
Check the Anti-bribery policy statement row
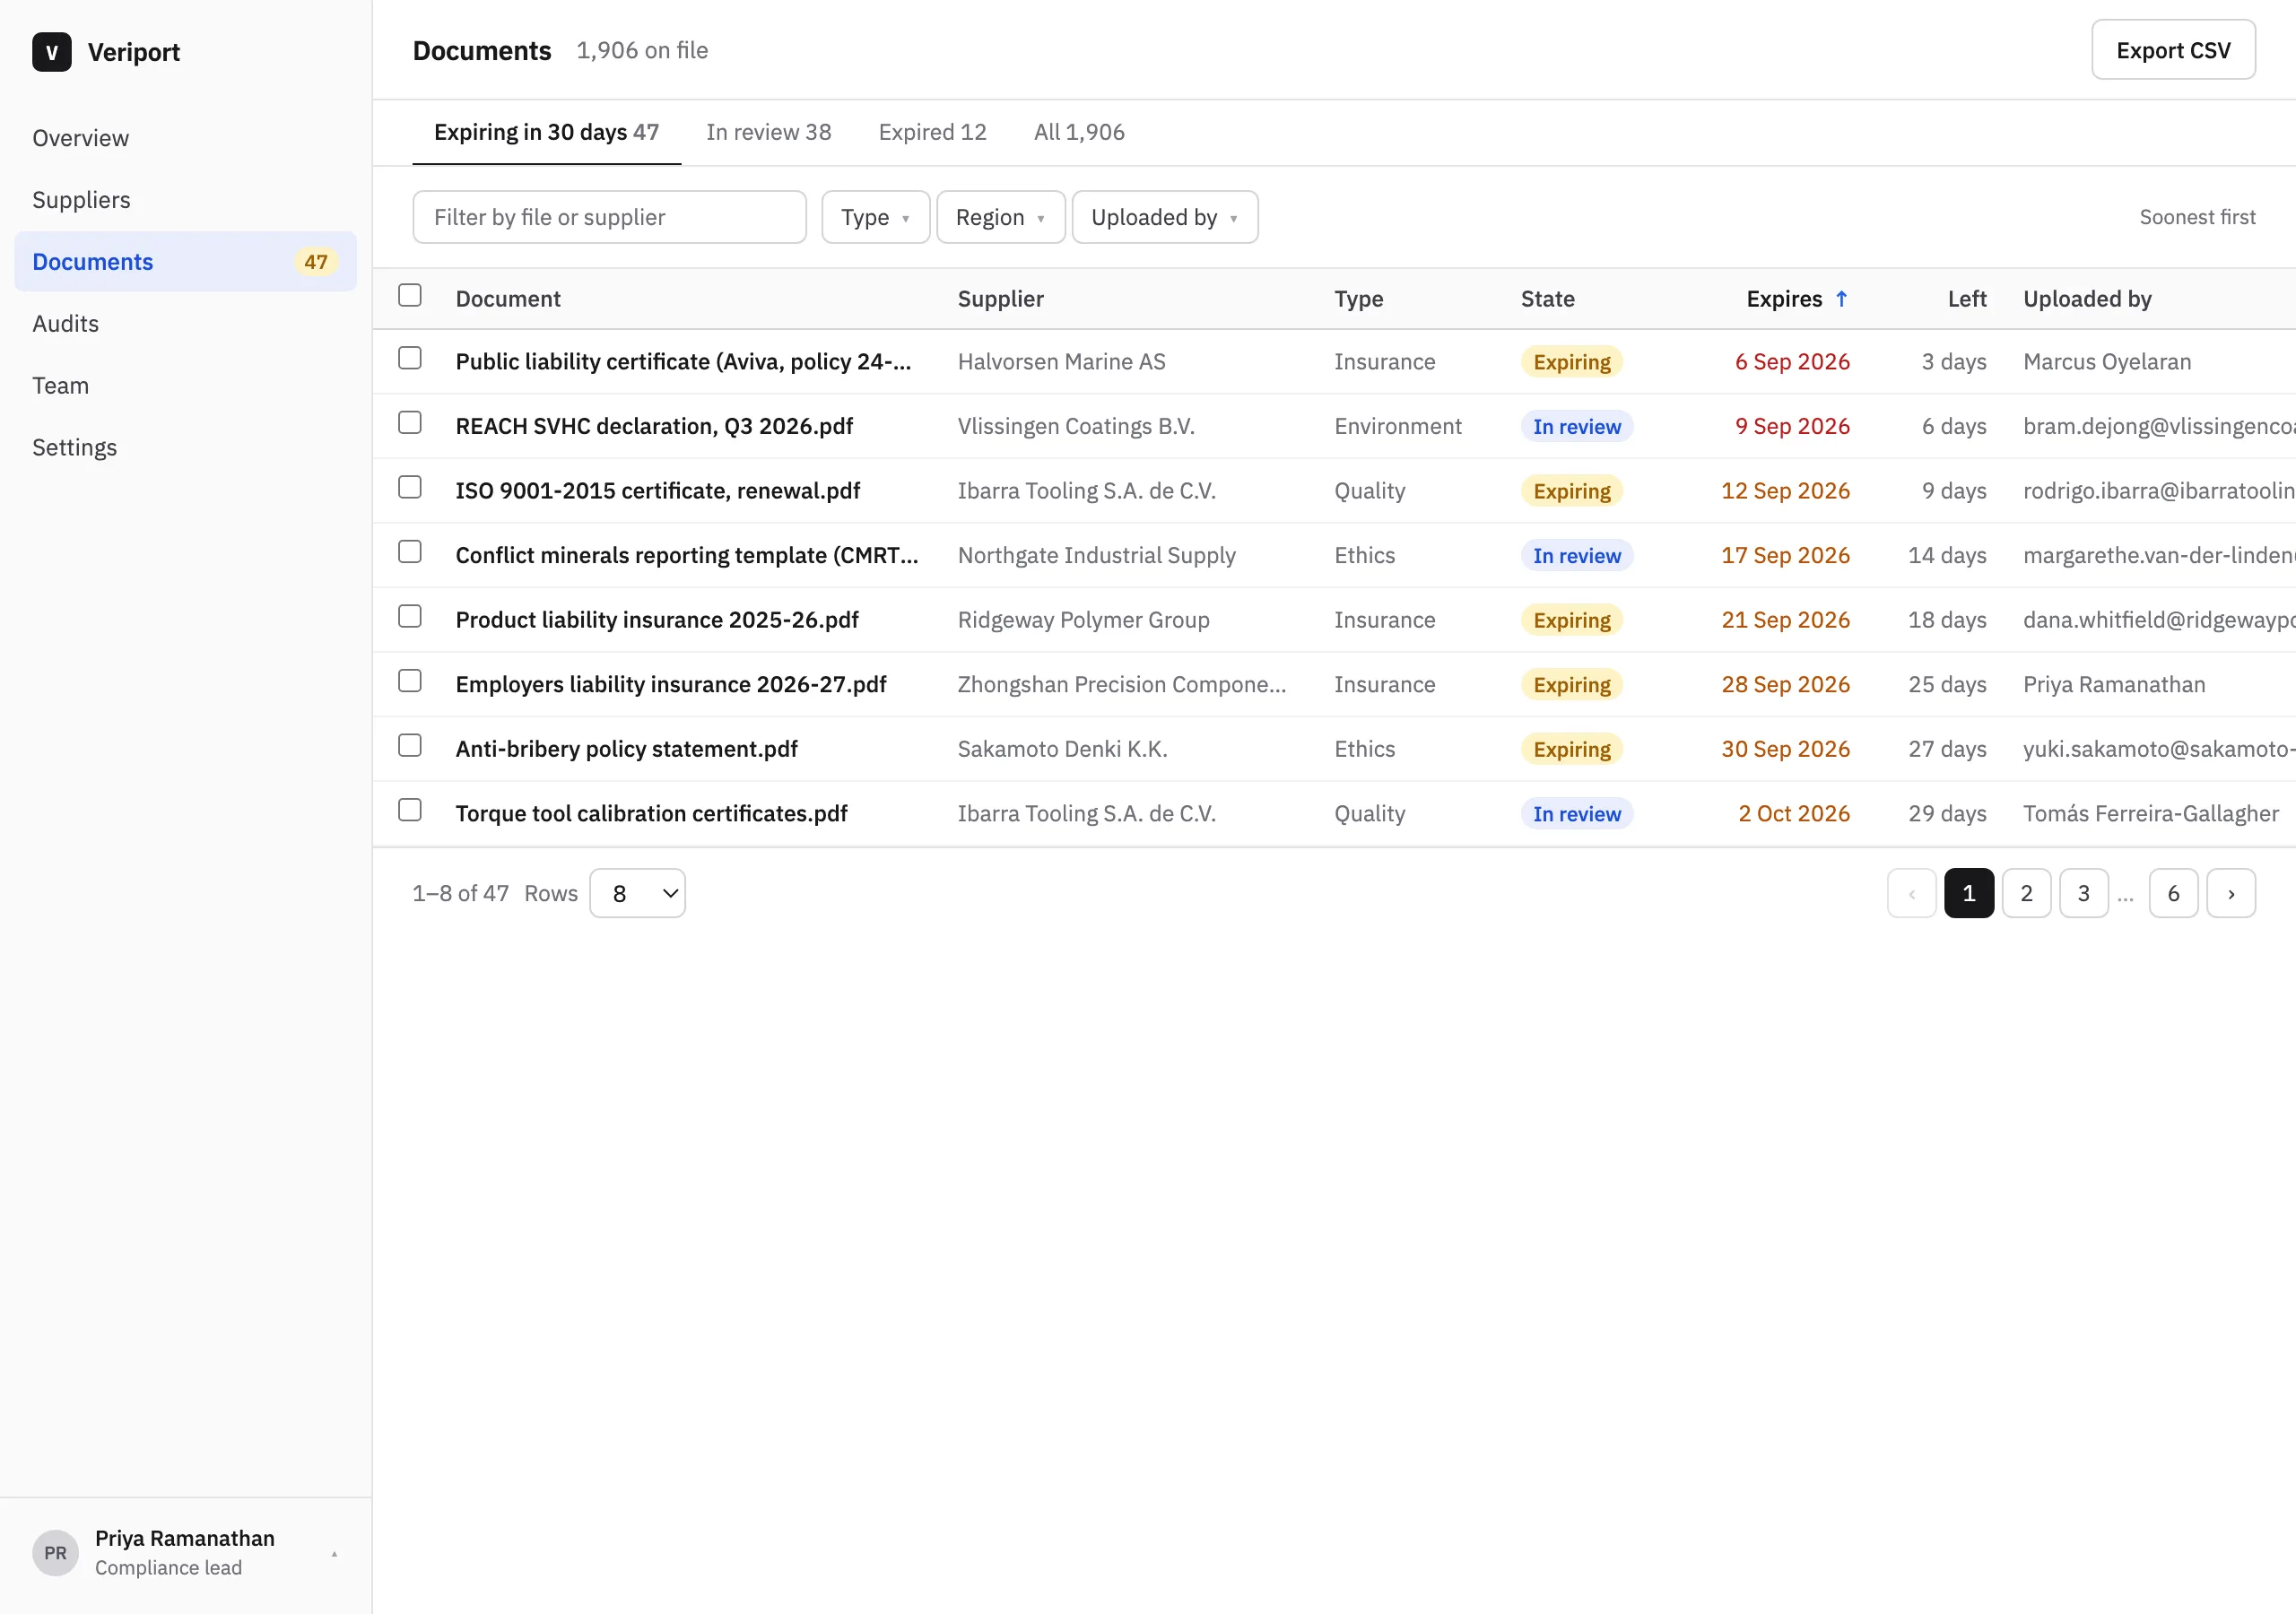(x=410, y=746)
